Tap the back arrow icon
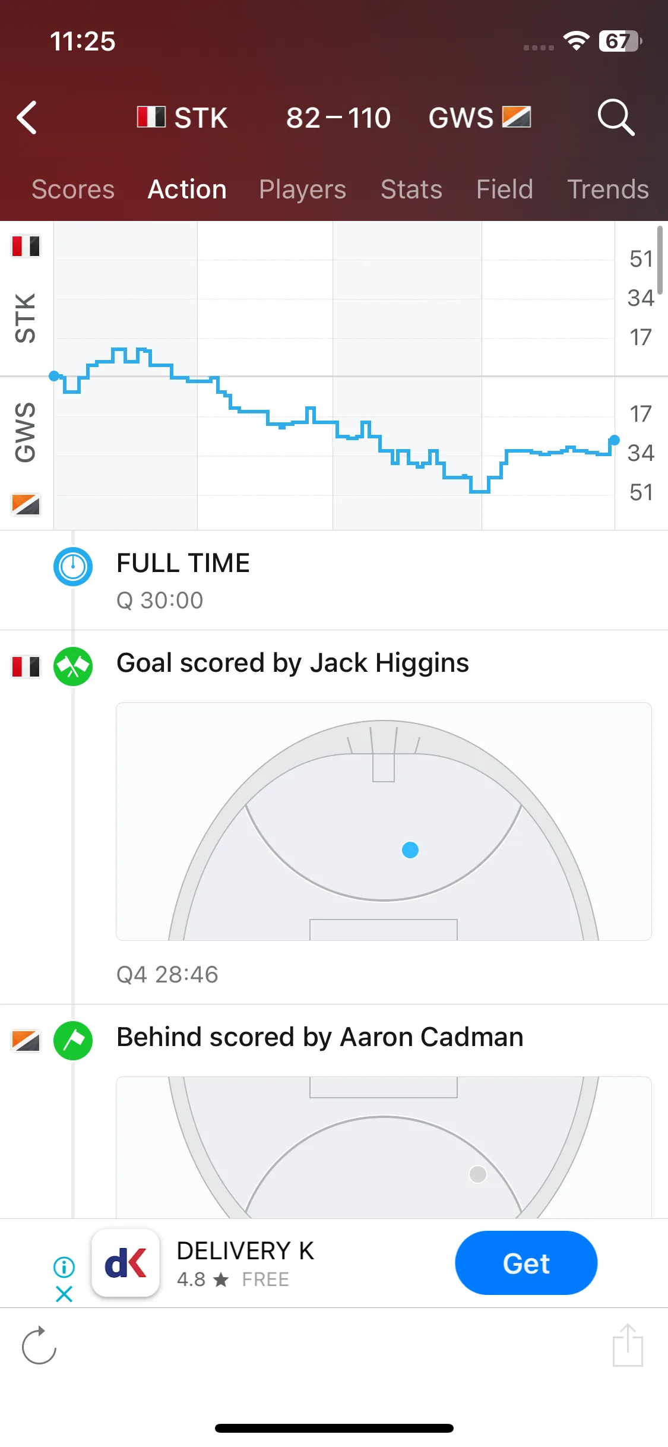The height and width of the screenshot is (1447, 668). click(27, 118)
